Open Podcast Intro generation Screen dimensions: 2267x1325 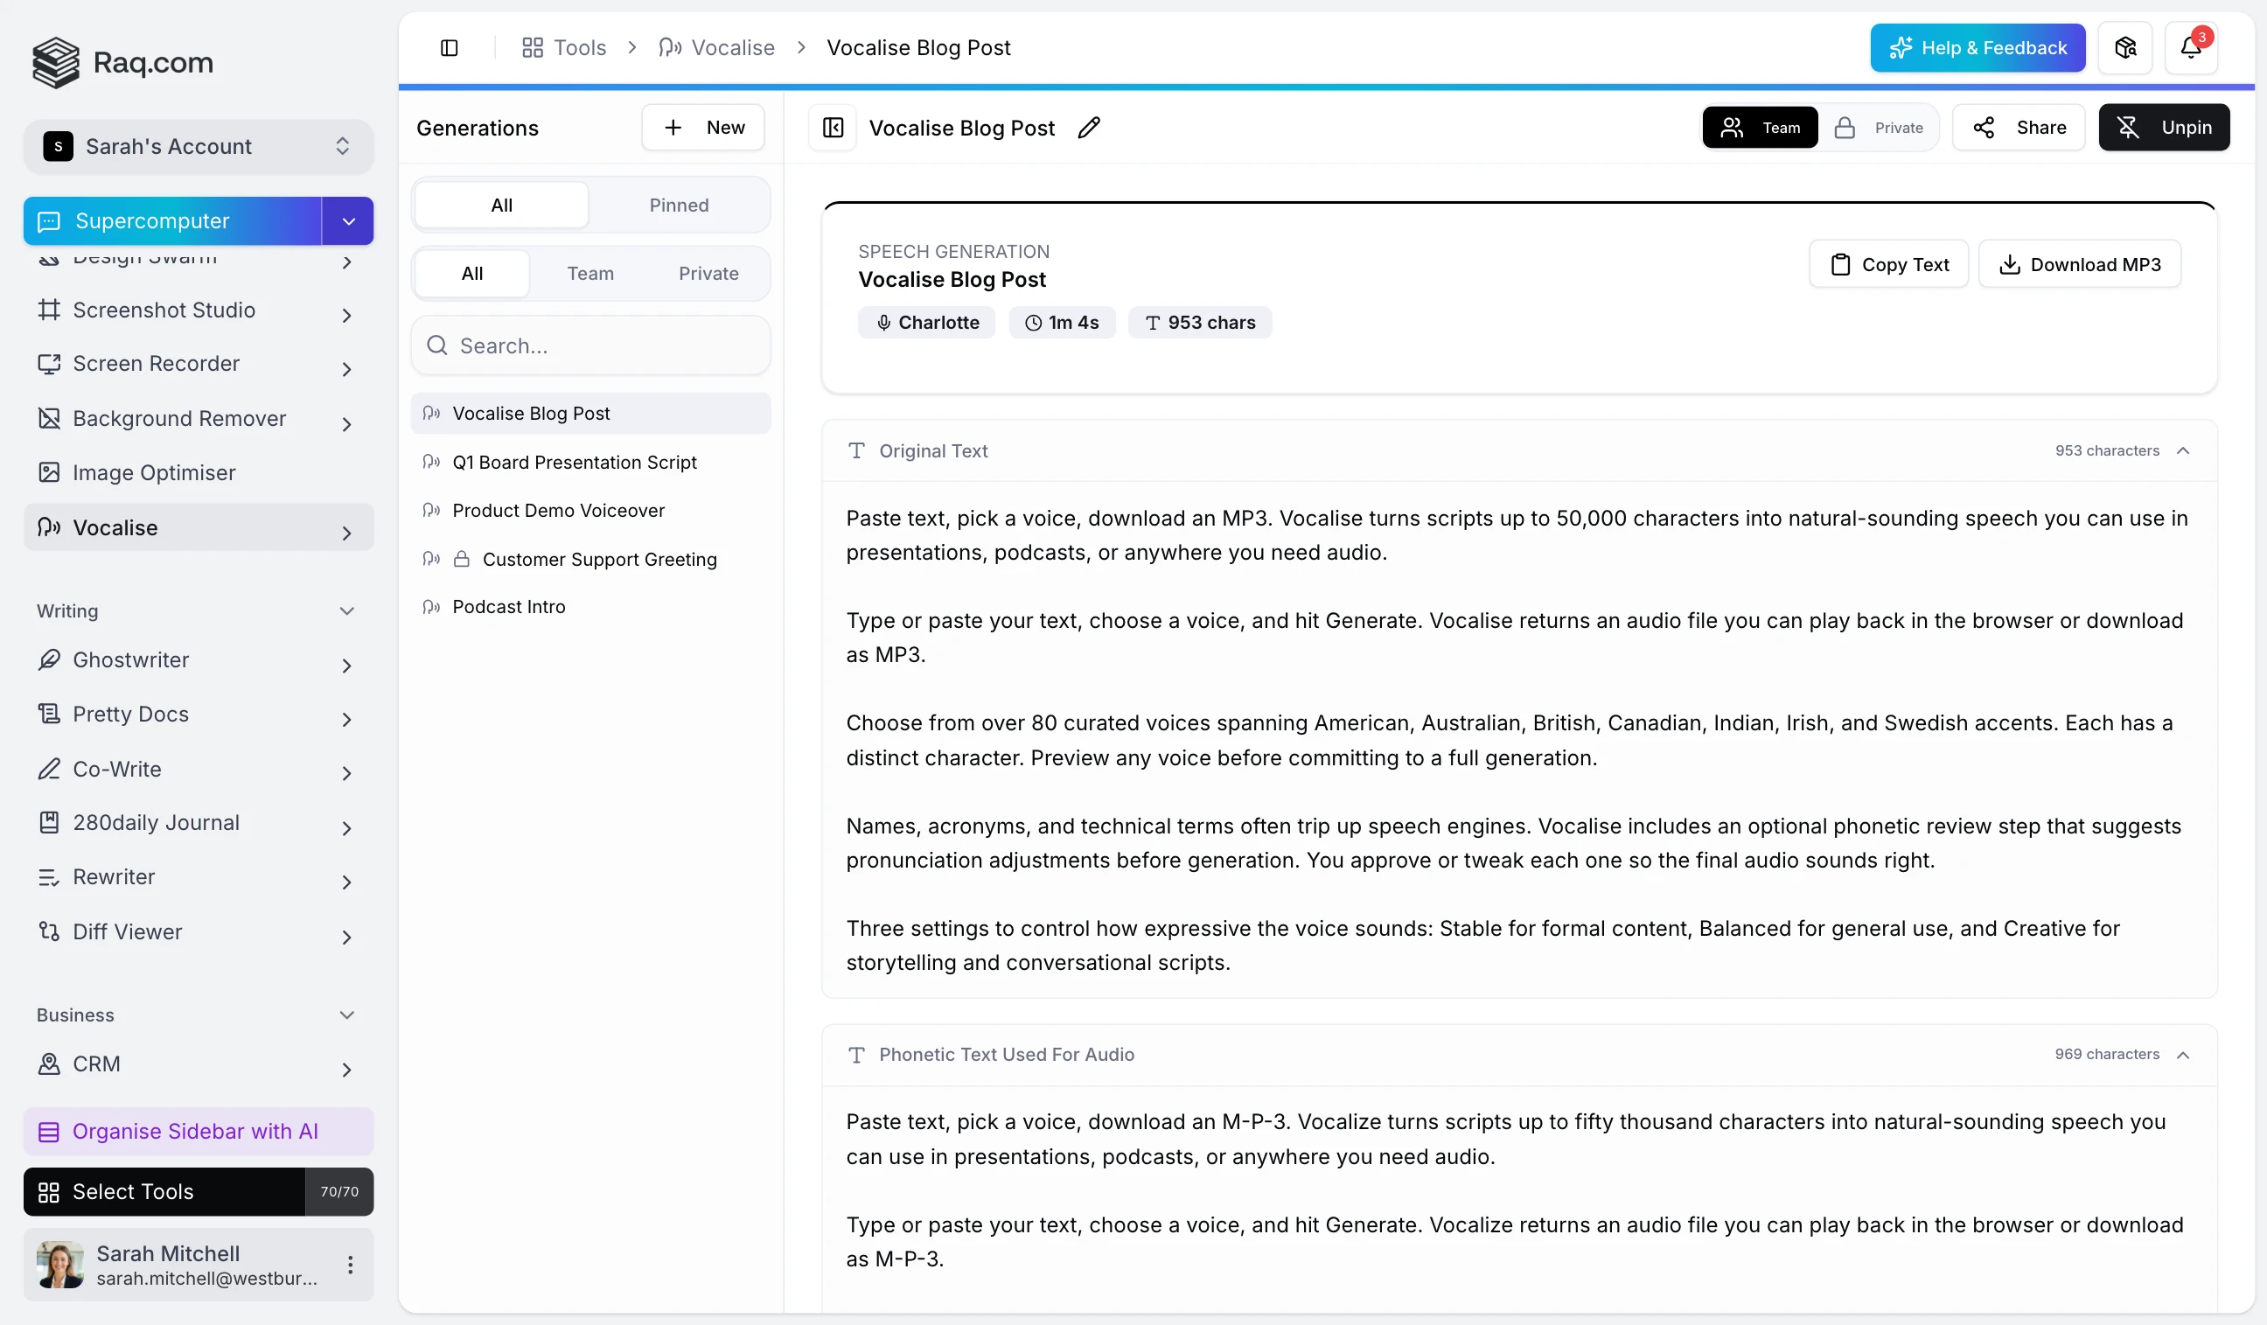tap(590, 606)
